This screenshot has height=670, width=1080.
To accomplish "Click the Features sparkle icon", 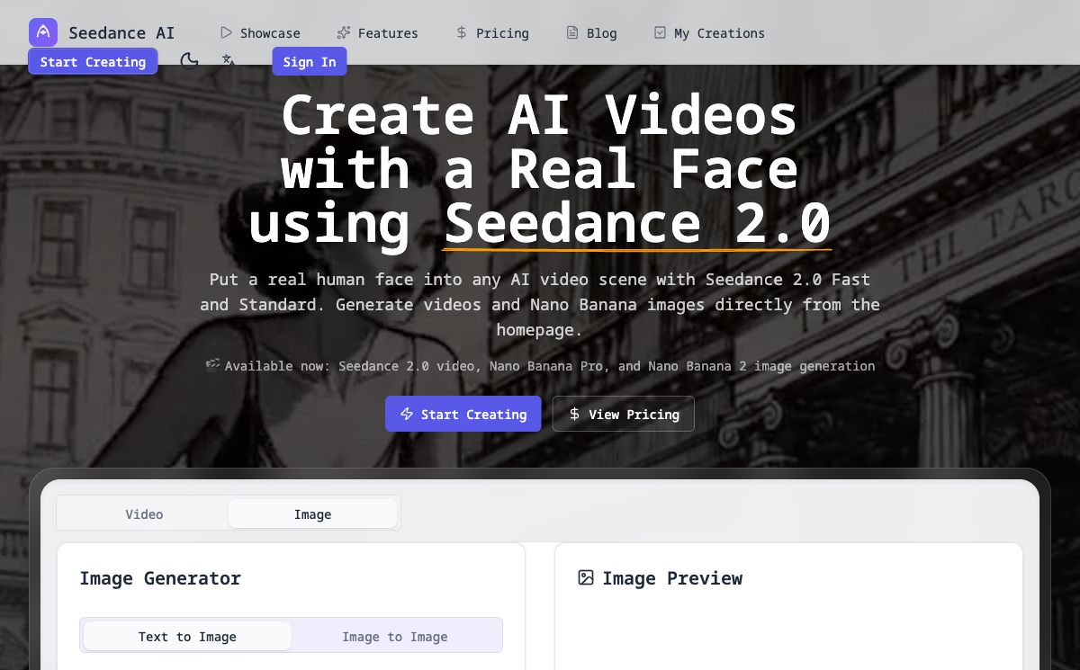I will (x=344, y=32).
